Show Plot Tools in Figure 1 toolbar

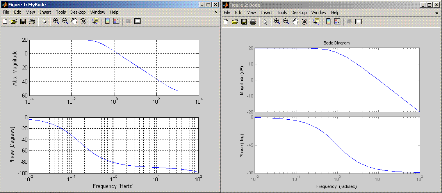[x=137, y=21]
